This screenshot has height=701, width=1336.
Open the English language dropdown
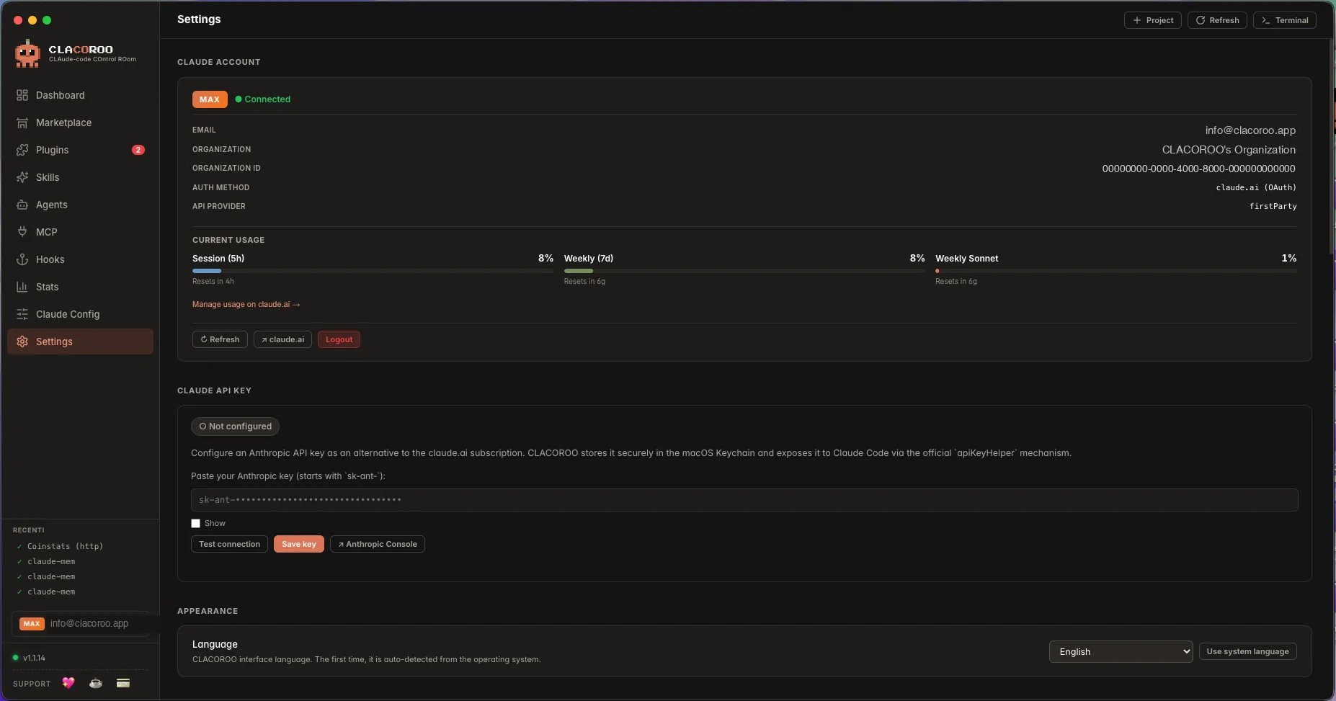pos(1121,651)
